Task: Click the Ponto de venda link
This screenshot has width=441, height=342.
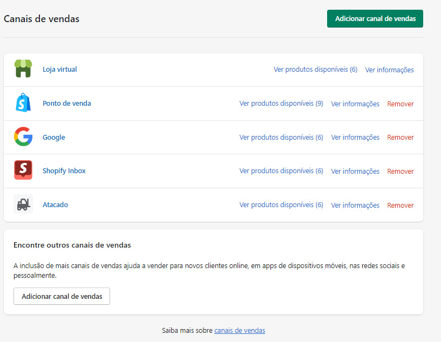Action: 66,103
